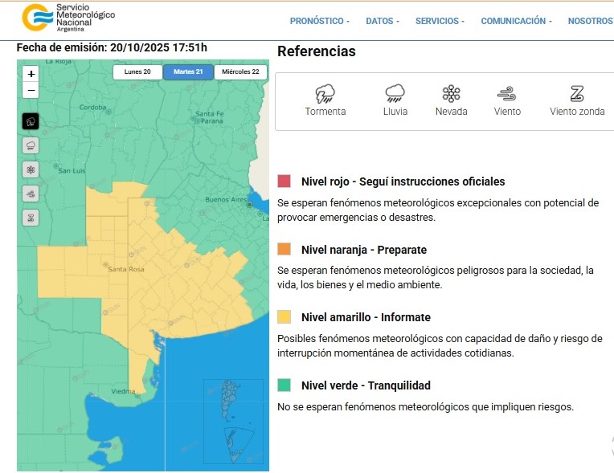614x473 pixels.
Task: Select the rain layer button on map sidebar
Action: coord(31,145)
